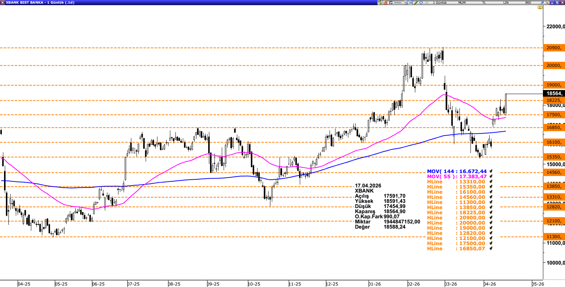Image resolution: width=565 pixels, height=287 pixels.
Task: Click the black 18564 current price label
Action: pos(554,94)
